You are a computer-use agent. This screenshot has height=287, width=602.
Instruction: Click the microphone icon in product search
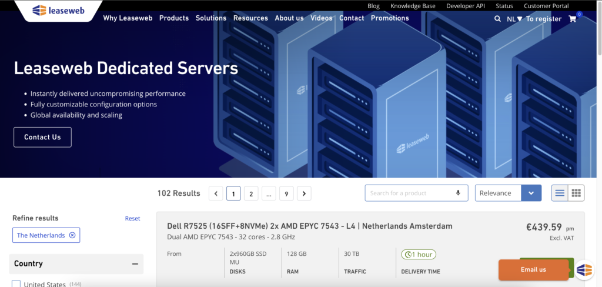tap(458, 193)
